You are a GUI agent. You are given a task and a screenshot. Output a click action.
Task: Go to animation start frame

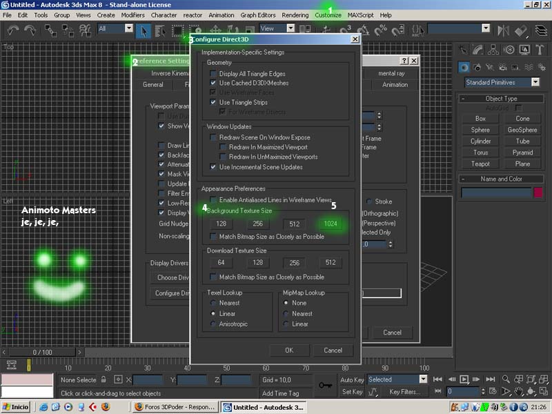(437, 379)
